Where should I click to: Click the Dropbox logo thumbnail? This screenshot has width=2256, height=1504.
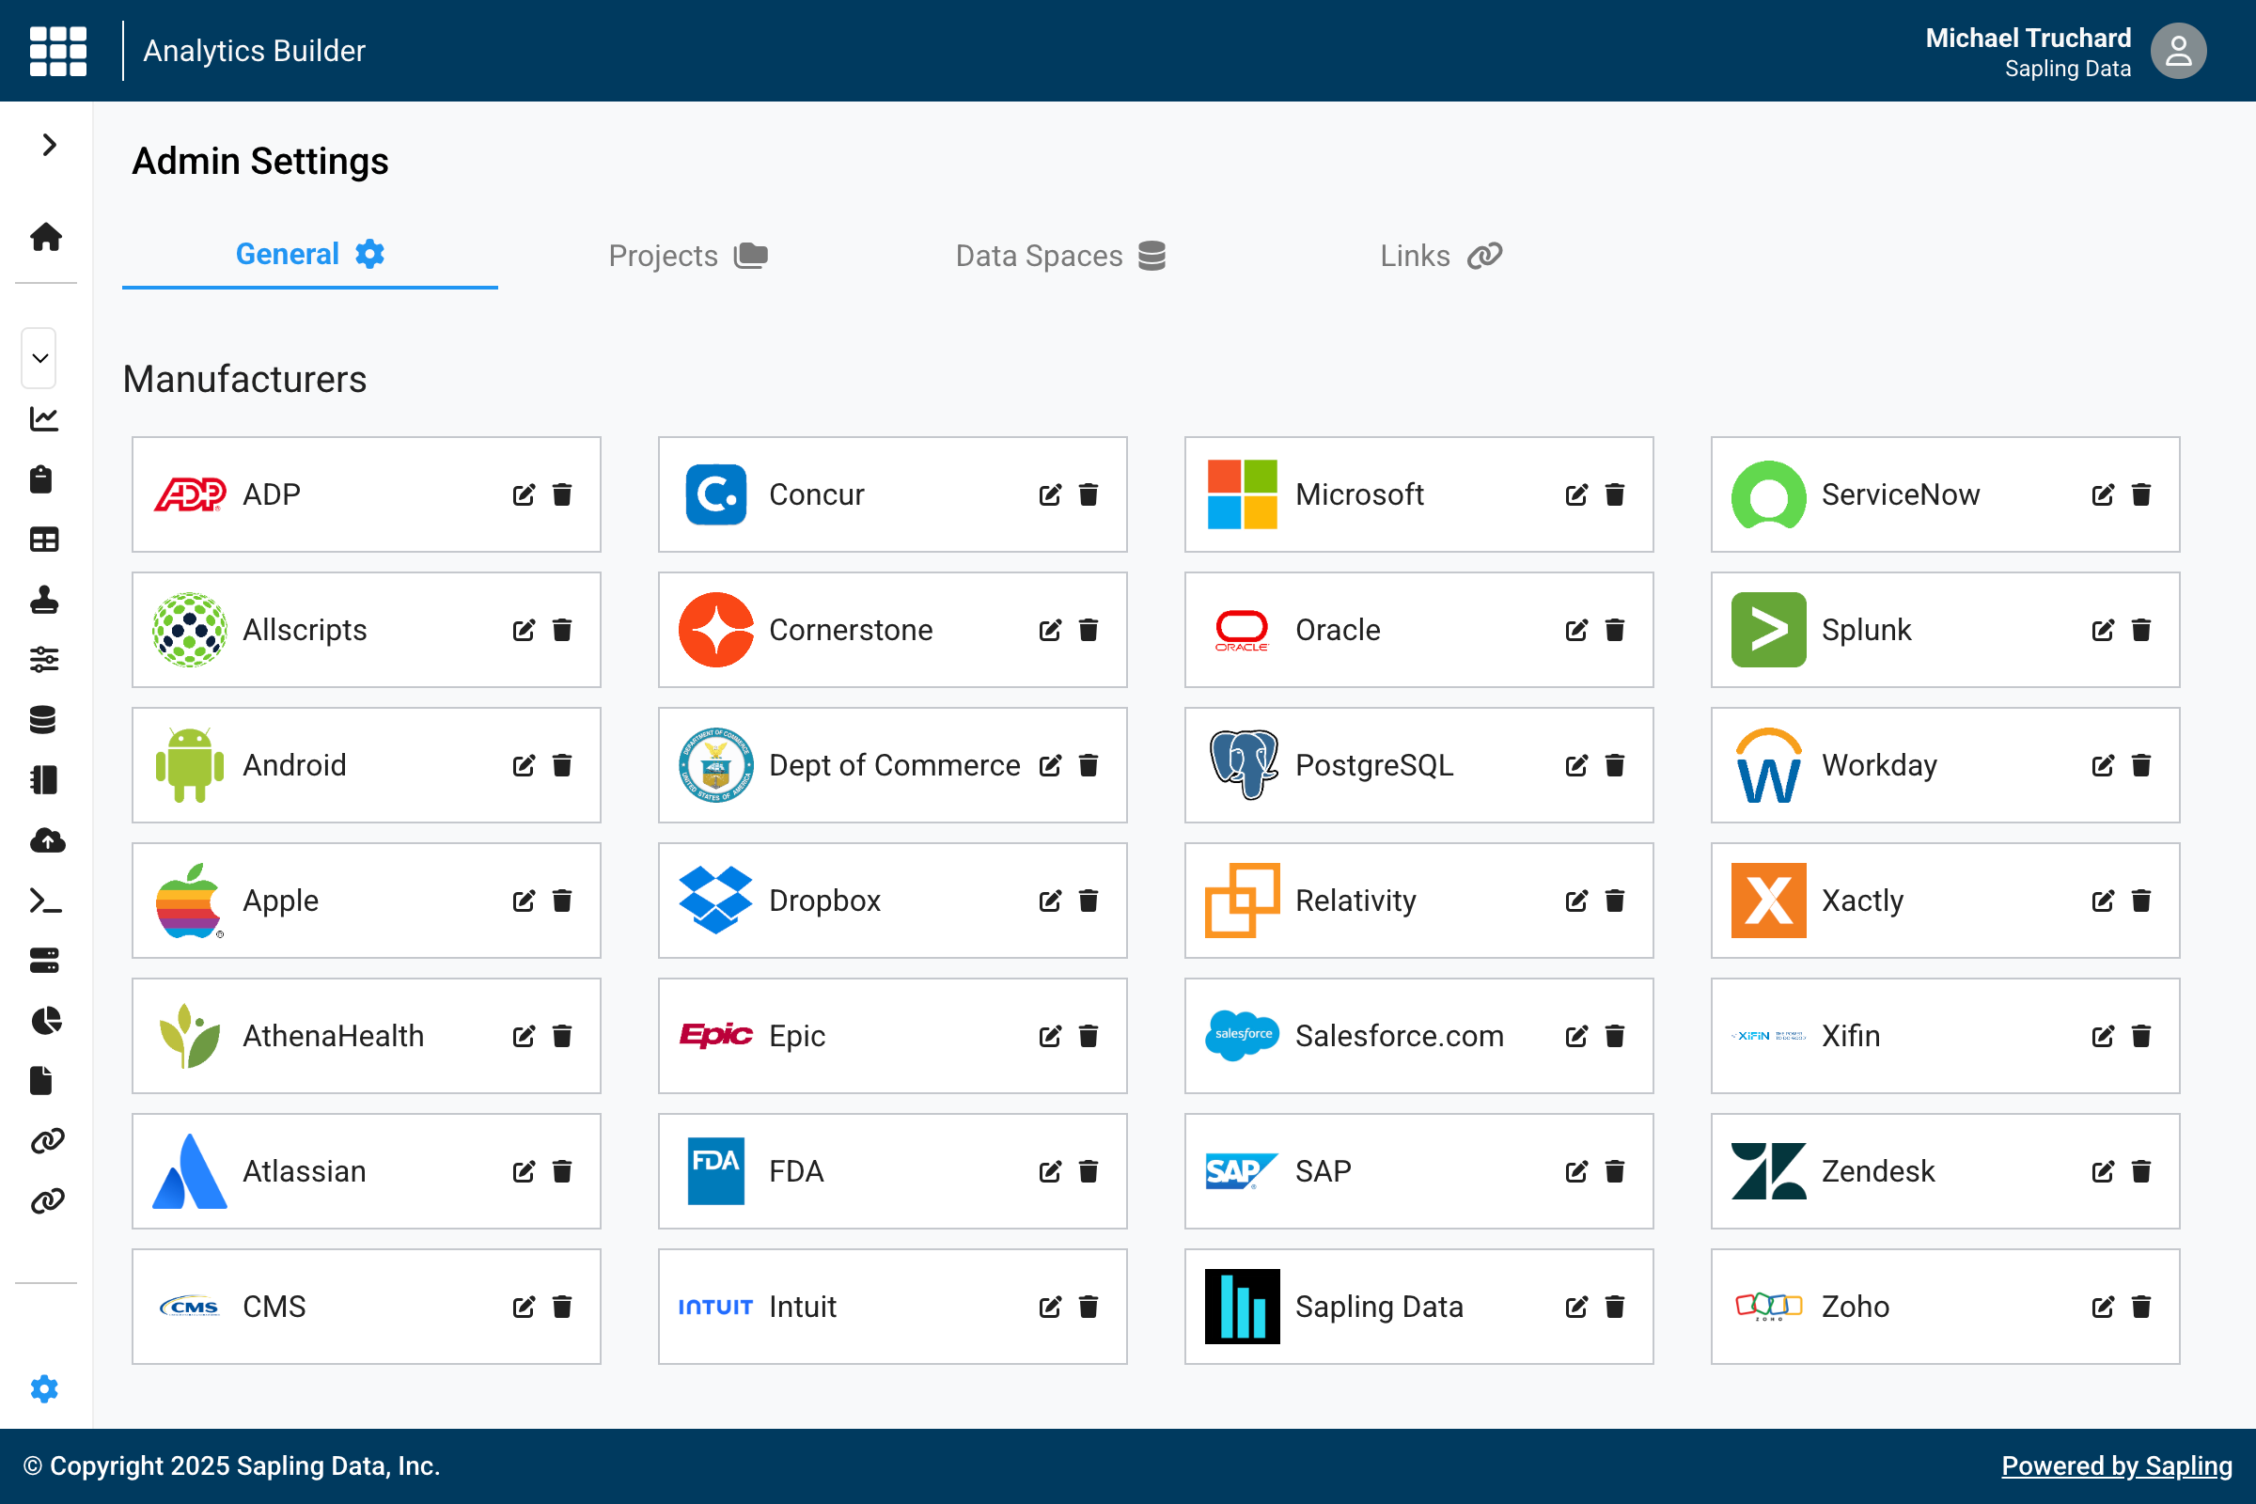715,901
